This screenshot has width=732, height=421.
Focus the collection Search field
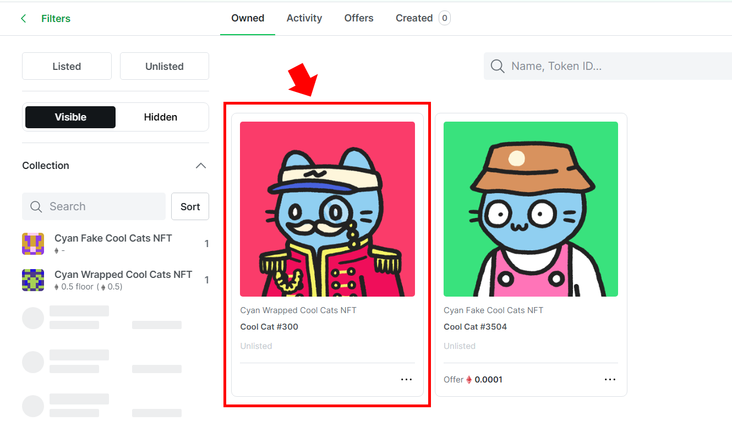click(94, 206)
